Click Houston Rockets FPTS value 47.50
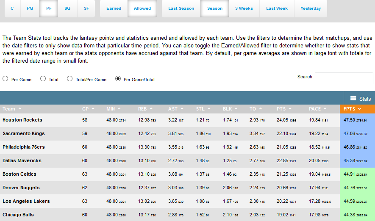Screen dimensions: 375x221 349,120
